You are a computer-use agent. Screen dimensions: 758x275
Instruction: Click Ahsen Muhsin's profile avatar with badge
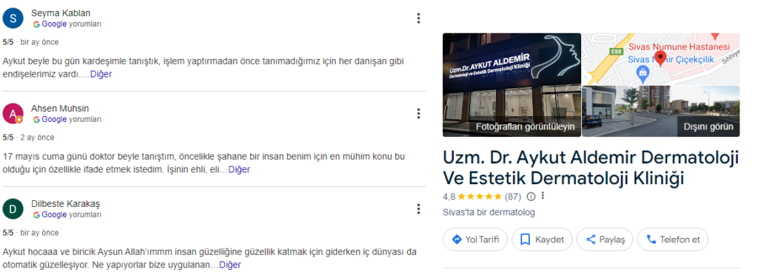[x=13, y=114]
